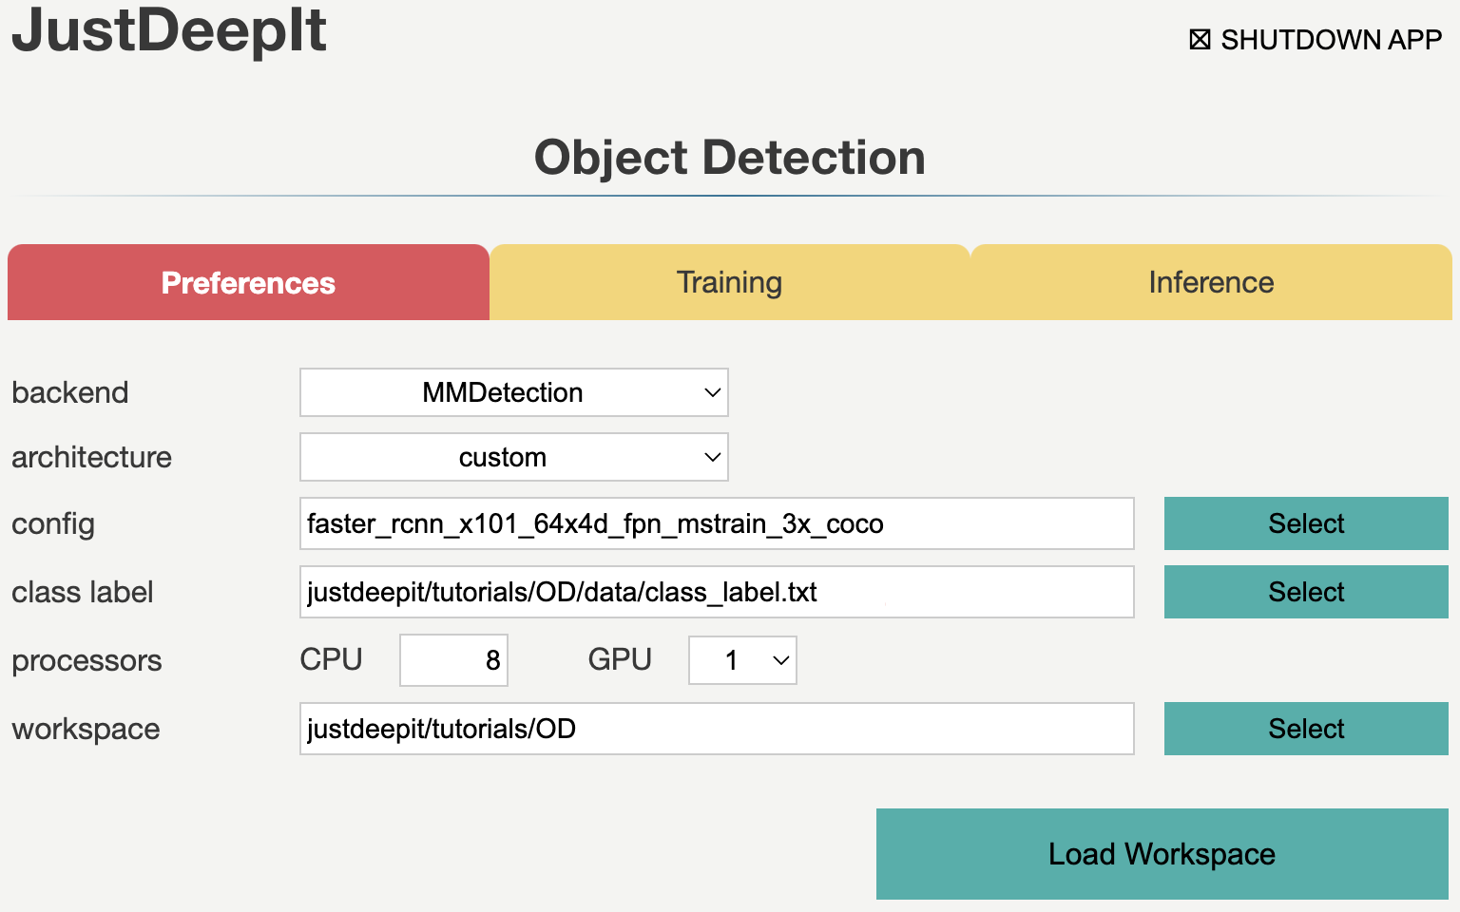Click the SHUTDOWN APP button

tap(1316, 40)
